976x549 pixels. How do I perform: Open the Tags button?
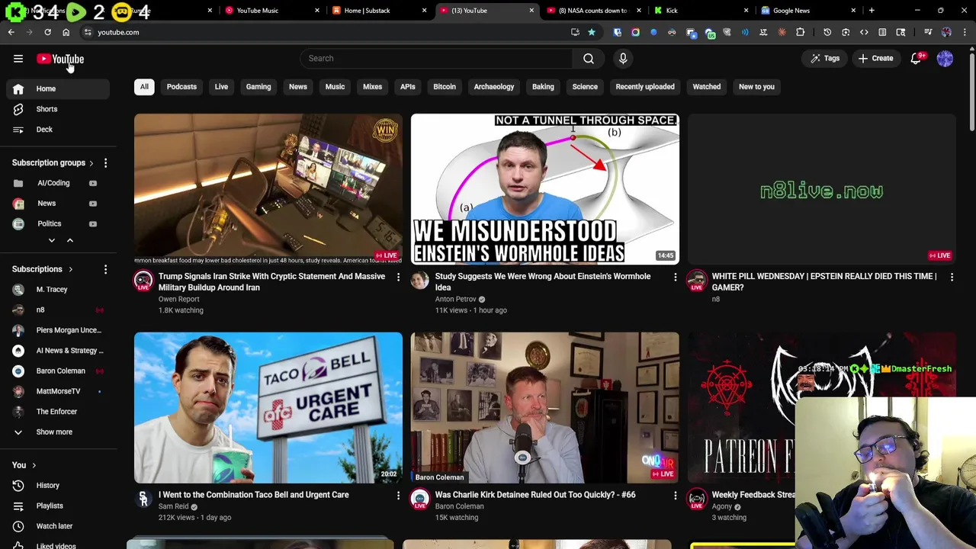coord(825,58)
